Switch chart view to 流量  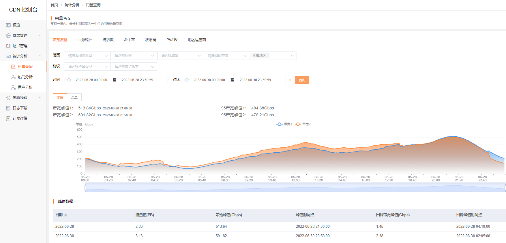tap(74, 98)
